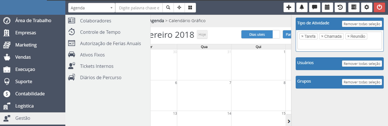Image resolution: width=388 pixels, height=126 pixels.
Task: Select Tickets Internos menu entry
Action: 97,66
